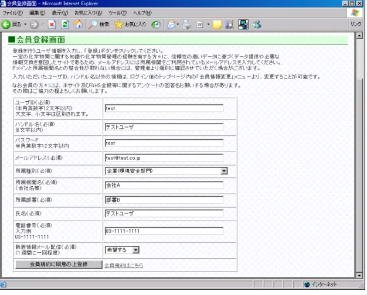The image size is (367, 295).
Task: Click the 所属部署 field containing 部署B
Action: (x=164, y=200)
